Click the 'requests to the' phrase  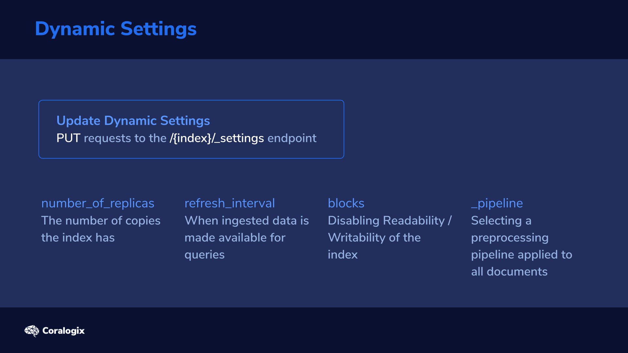click(125, 138)
